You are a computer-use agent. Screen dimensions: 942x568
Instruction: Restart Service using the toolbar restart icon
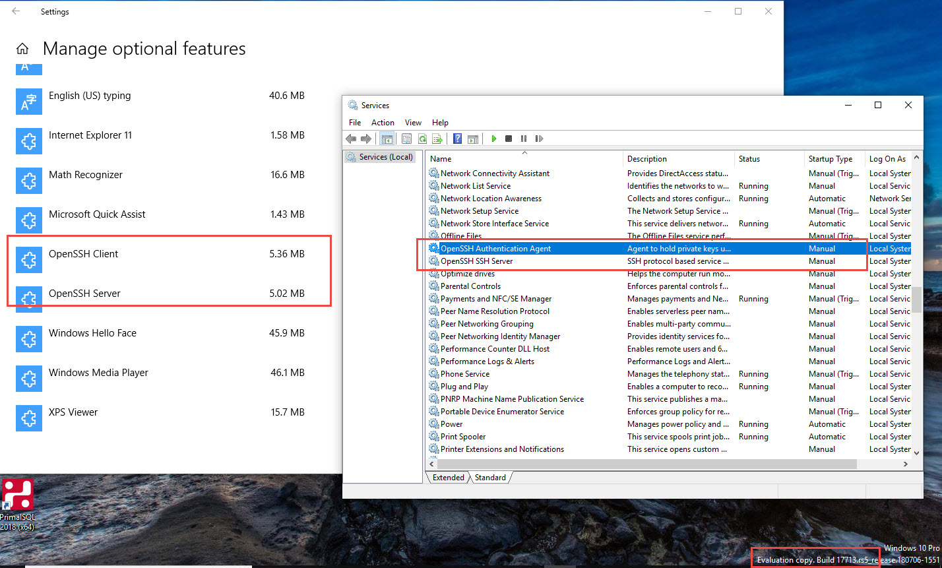tap(539, 139)
